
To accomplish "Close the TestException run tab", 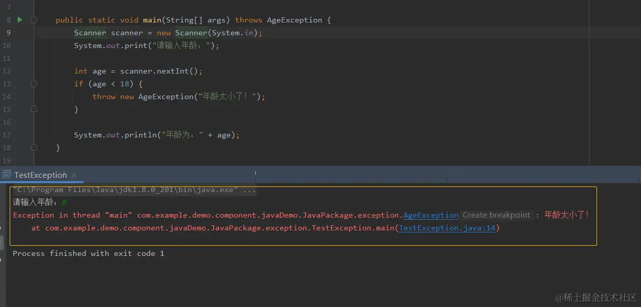I will click(74, 175).
